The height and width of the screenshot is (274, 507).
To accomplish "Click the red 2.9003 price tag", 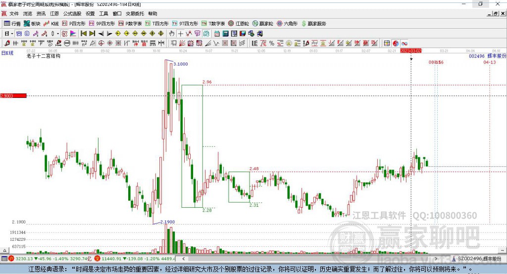I will (13, 95).
